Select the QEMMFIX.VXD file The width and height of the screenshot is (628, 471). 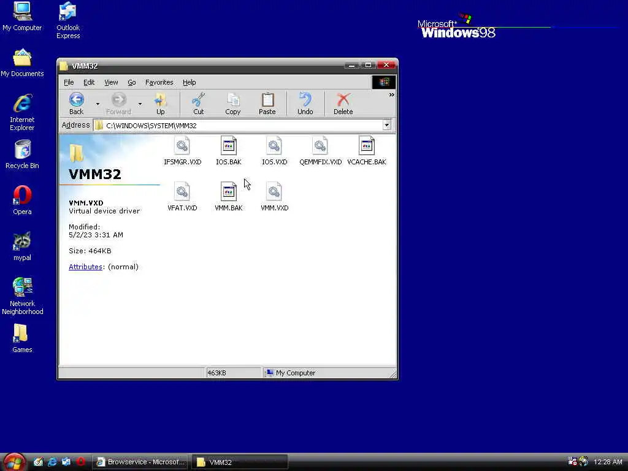[320, 151]
